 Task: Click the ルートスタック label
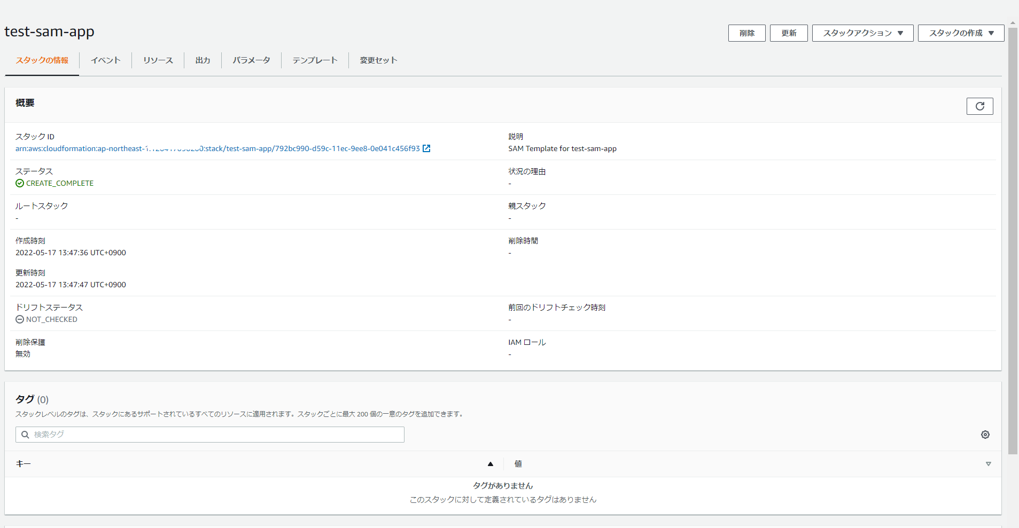pyautogui.click(x=42, y=206)
